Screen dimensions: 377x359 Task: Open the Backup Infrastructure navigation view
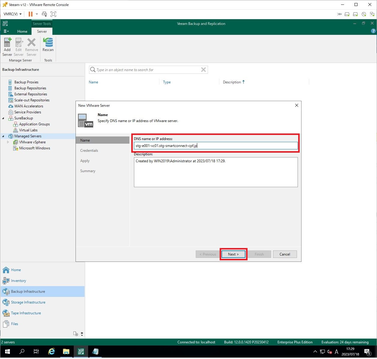tap(43, 292)
